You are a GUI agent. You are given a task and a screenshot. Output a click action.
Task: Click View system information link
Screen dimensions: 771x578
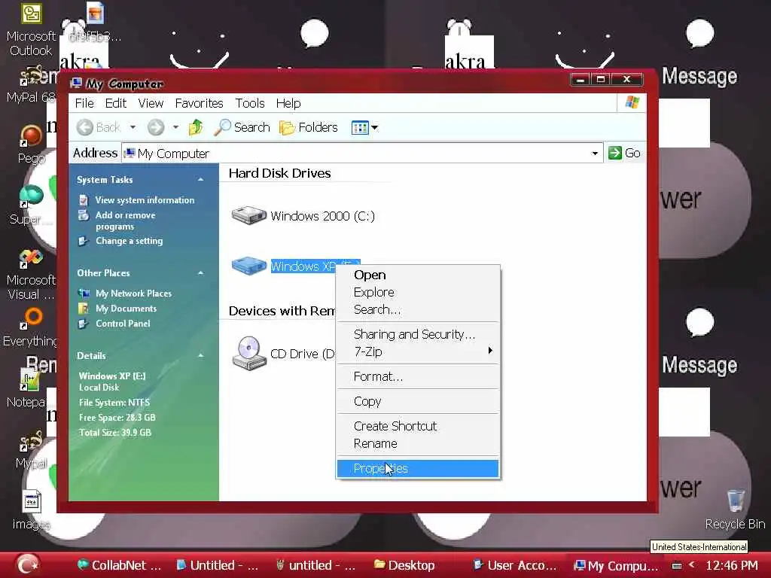pyautogui.click(x=145, y=200)
